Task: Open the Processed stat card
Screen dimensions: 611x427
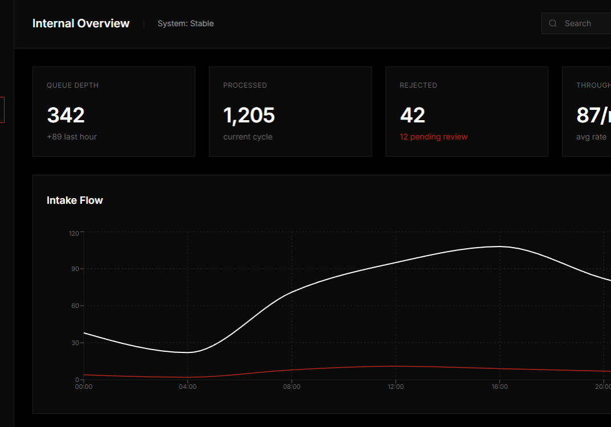Action: [290, 112]
